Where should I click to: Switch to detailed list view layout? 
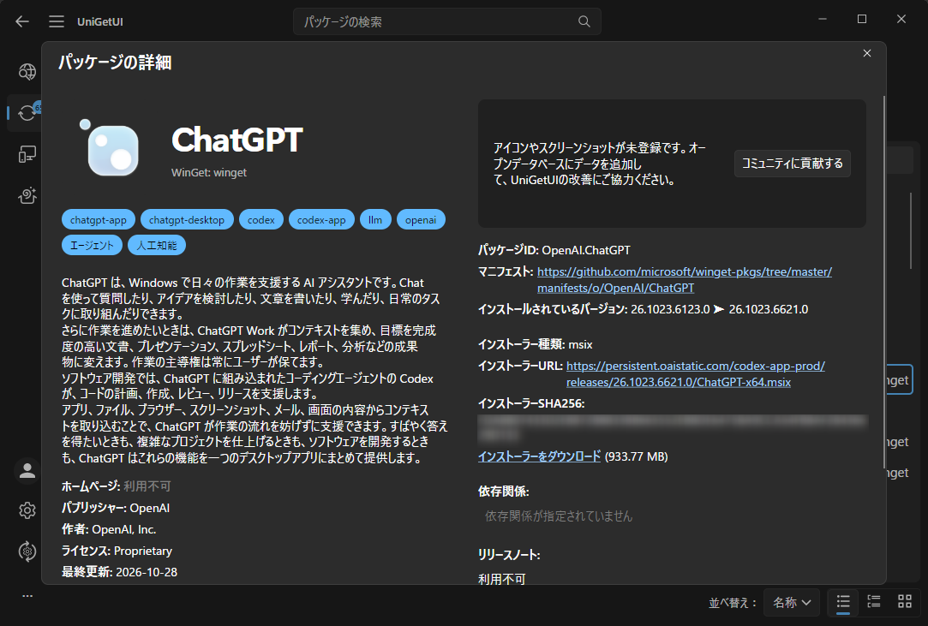tap(873, 602)
